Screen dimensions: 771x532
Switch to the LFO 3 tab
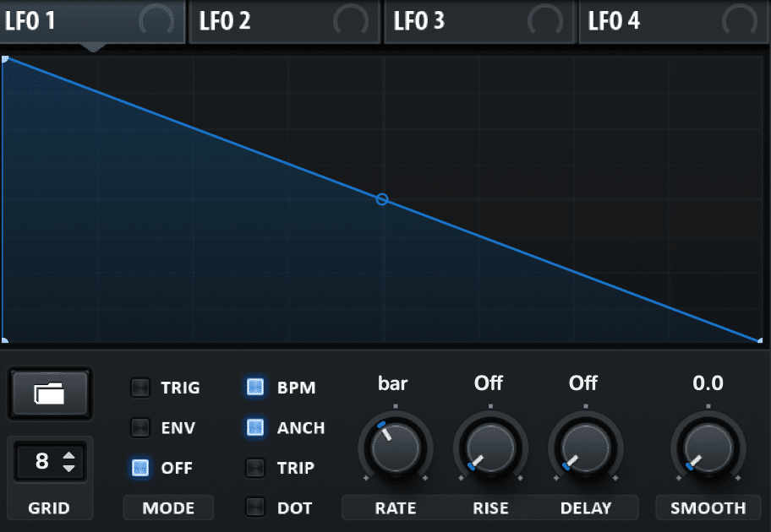click(x=479, y=22)
